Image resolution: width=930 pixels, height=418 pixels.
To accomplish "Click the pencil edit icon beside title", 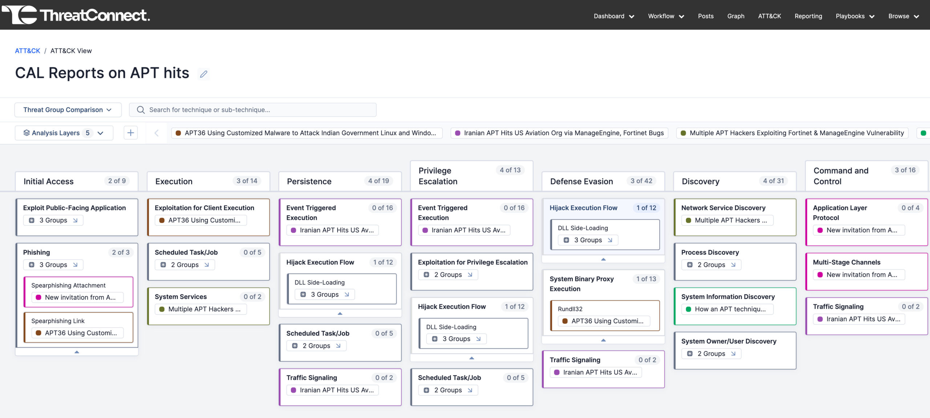I will [x=203, y=74].
